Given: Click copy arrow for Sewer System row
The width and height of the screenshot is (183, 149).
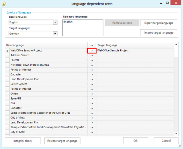Looking at the screenshot, I should point(92,84).
